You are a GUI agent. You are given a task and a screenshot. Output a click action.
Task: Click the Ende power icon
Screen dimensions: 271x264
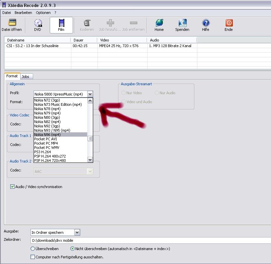229,23
